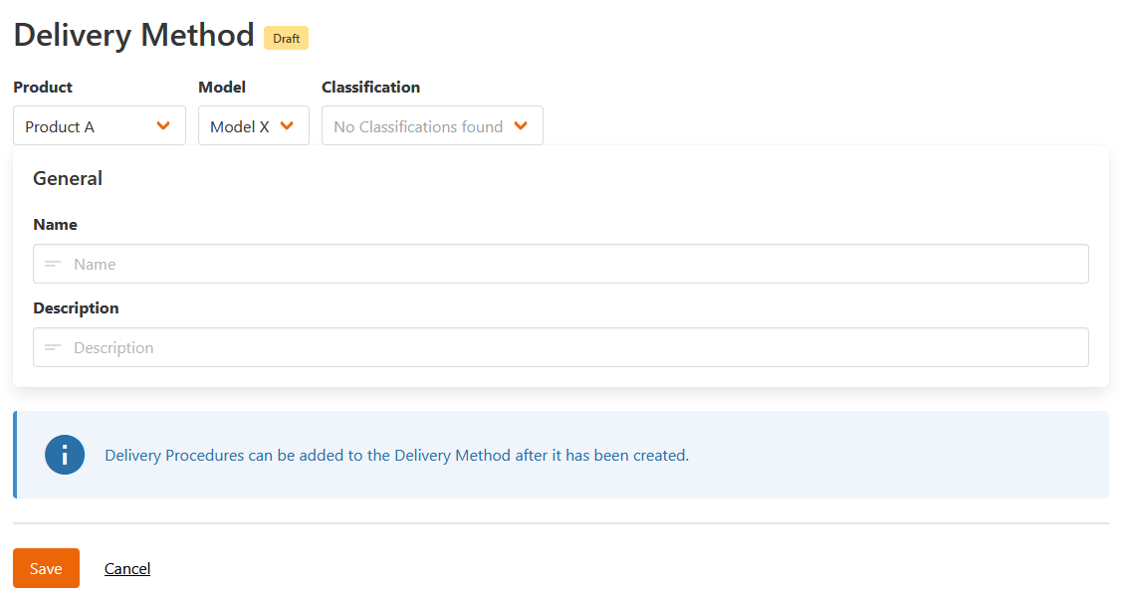
Task: Click inside the Name input field
Action: (x=398, y=264)
